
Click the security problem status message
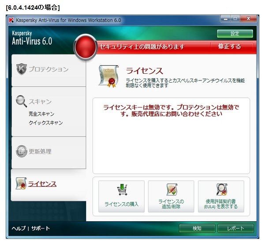tap(142, 47)
